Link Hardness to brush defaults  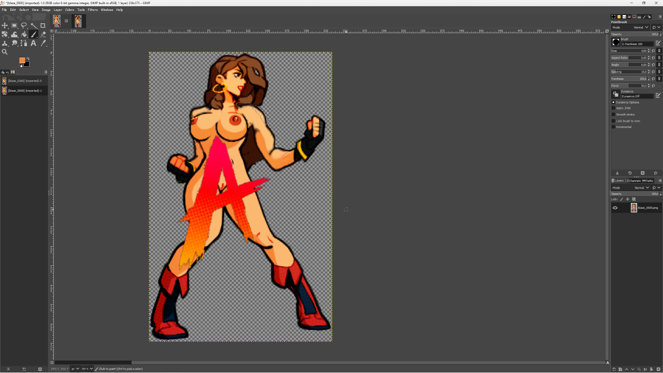[x=659, y=79]
